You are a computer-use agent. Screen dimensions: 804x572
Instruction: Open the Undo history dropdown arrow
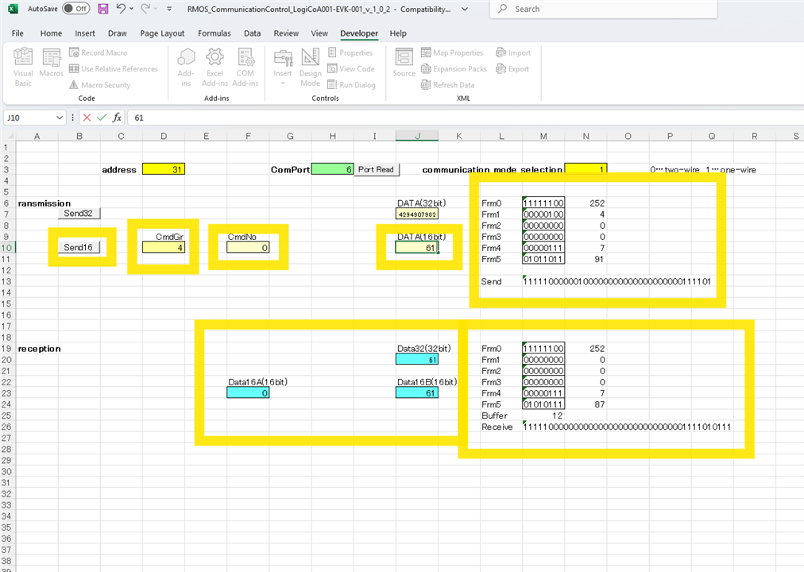[132, 9]
